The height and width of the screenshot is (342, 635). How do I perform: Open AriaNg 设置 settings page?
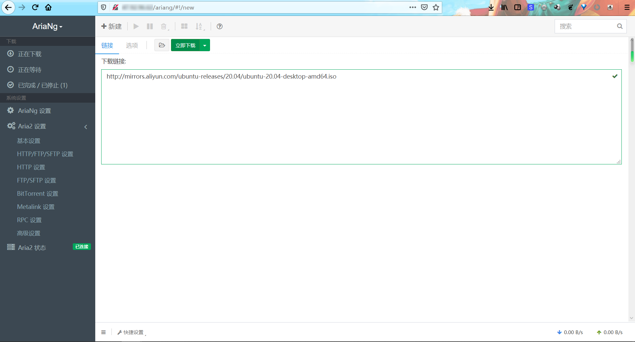[48, 111]
